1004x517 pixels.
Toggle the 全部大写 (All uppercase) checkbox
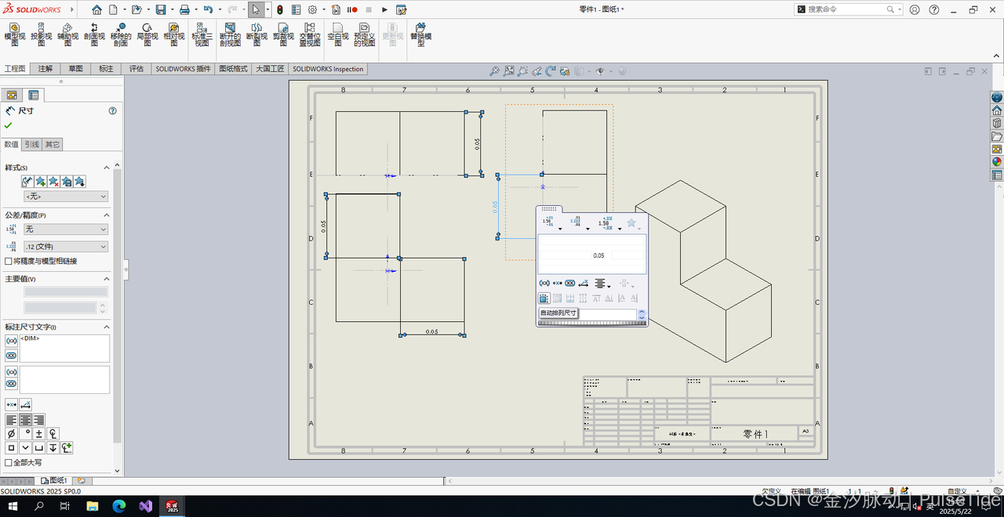(8, 462)
